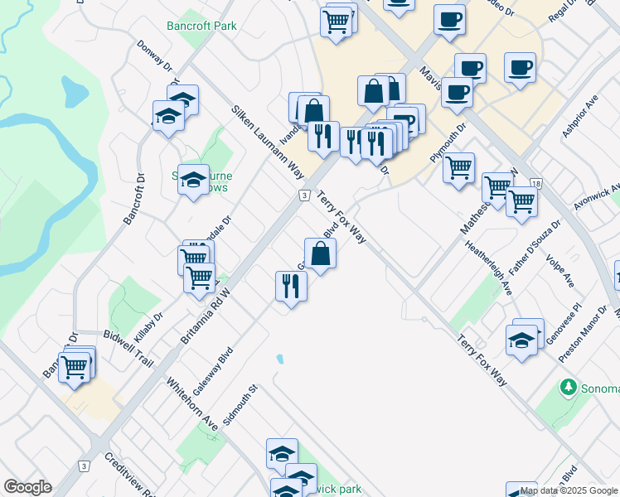Click the Silken Laumann Way label
Viewport: 620px width, 497px height.
pos(268,142)
